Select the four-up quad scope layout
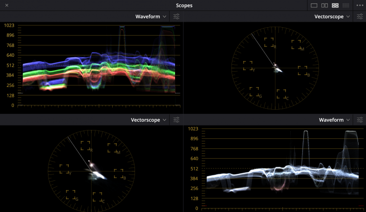 pos(335,5)
